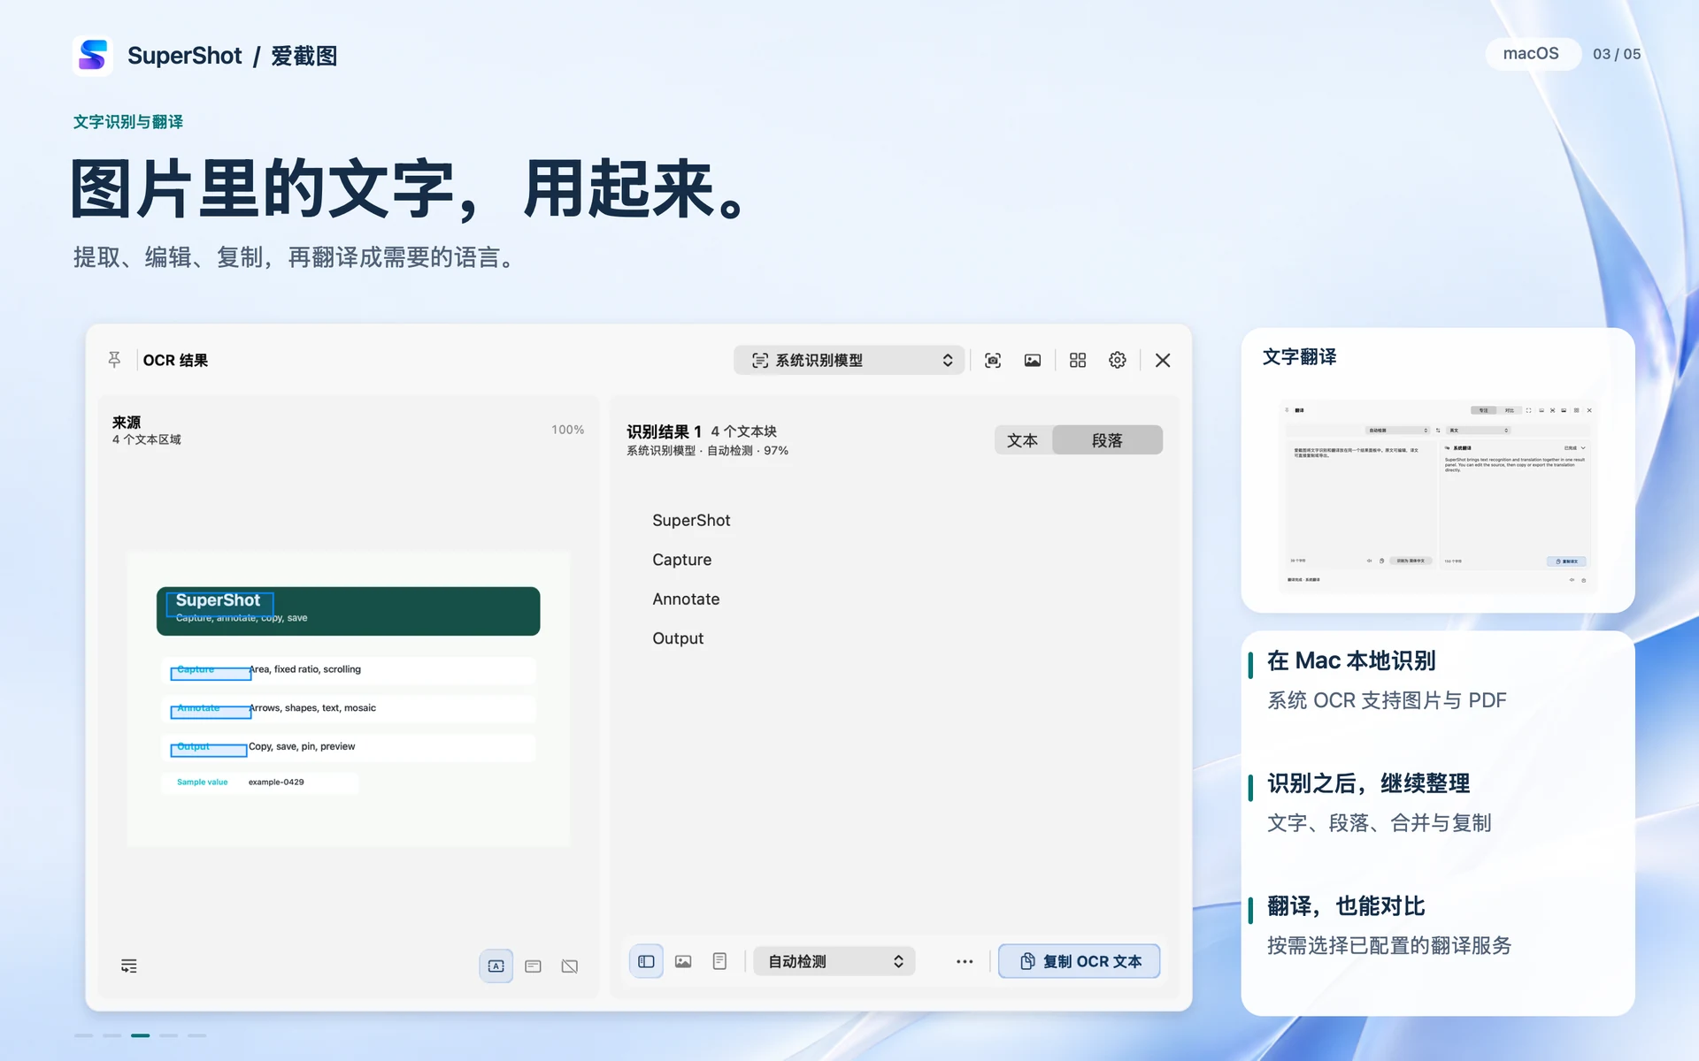Click the 03 / 05 page counter

point(1617,54)
